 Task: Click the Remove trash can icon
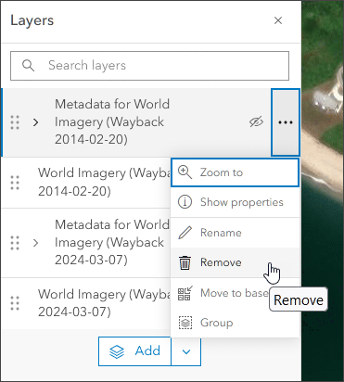185,262
